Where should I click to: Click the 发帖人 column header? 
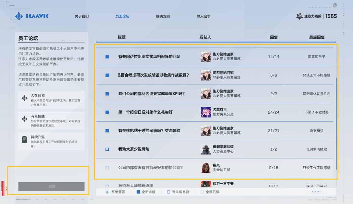tap(205, 37)
